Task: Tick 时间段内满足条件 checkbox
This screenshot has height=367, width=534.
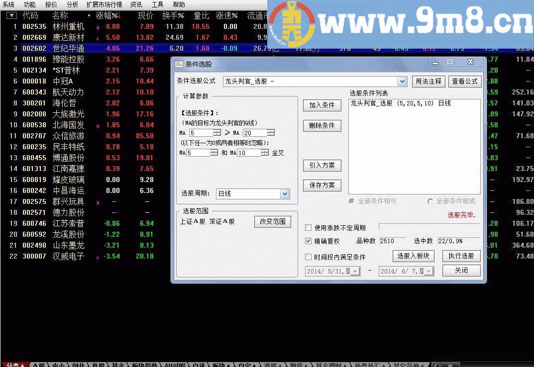Action: pyautogui.click(x=308, y=257)
